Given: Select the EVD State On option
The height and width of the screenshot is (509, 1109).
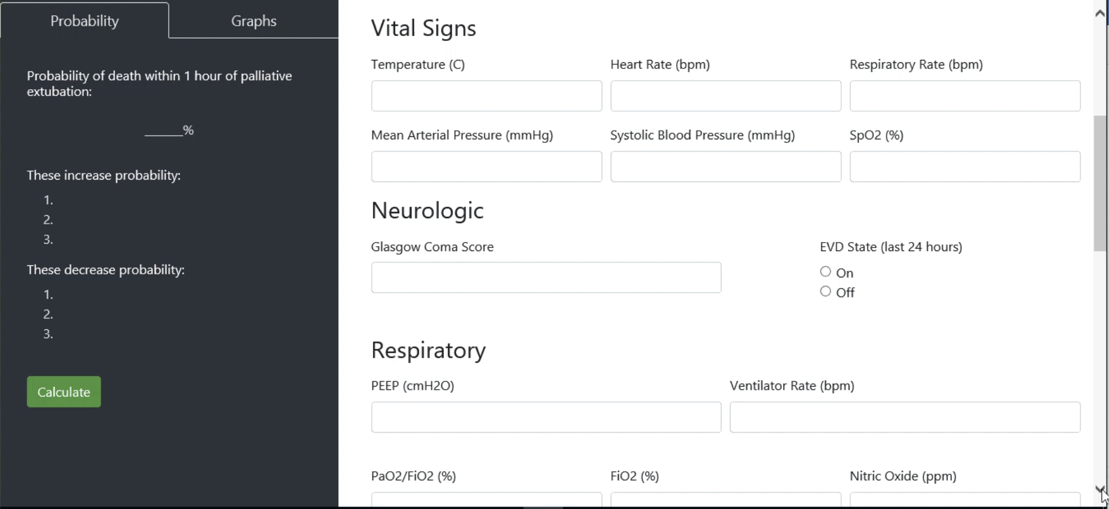Looking at the screenshot, I should coord(825,272).
